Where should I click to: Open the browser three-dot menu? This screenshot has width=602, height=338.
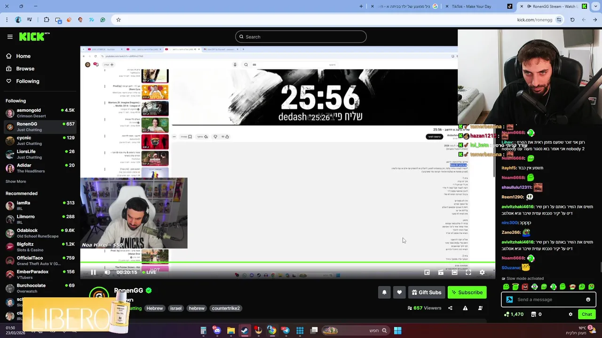[7, 20]
